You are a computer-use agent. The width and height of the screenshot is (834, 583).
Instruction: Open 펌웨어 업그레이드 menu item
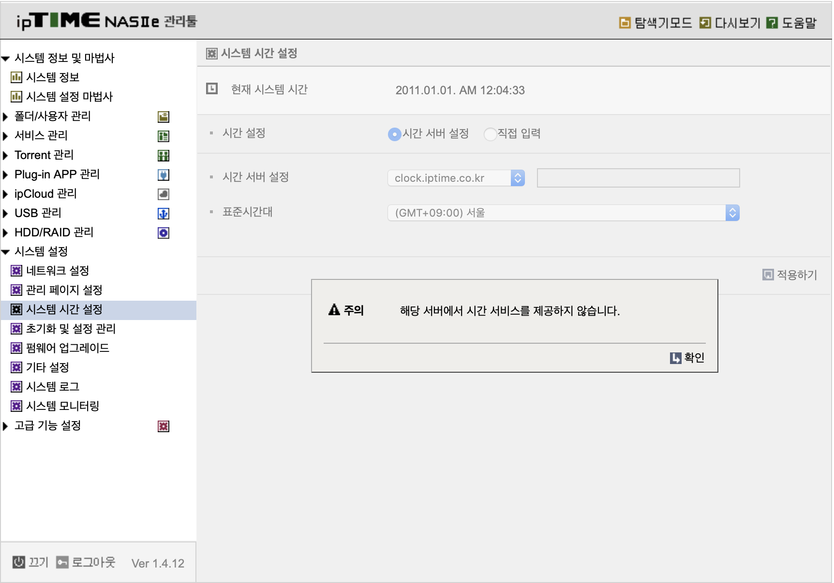coord(67,348)
